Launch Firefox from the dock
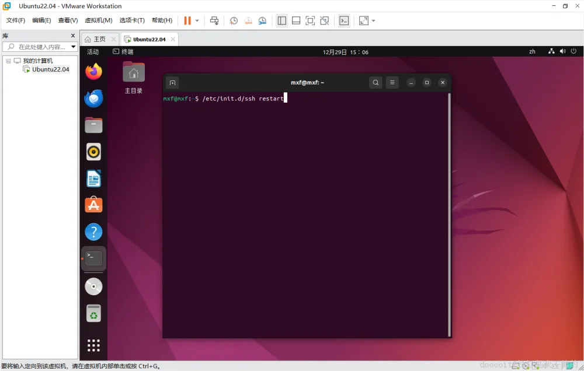The width and height of the screenshot is (584, 371). [x=93, y=71]
